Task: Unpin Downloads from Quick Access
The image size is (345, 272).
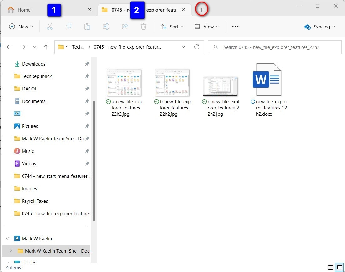Action: pyautogui.click(x=87, y=64)
